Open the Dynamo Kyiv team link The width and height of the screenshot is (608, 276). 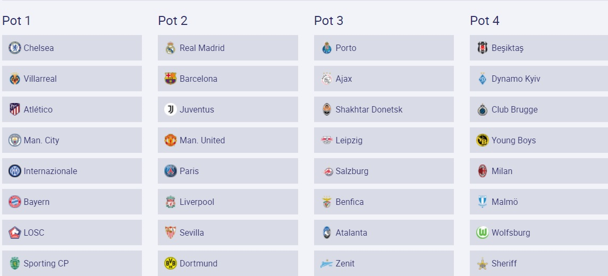[x=516, y=79]
